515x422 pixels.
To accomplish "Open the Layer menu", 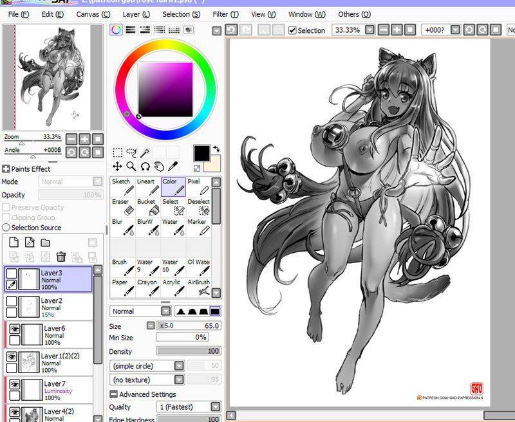I will (136, 14).
